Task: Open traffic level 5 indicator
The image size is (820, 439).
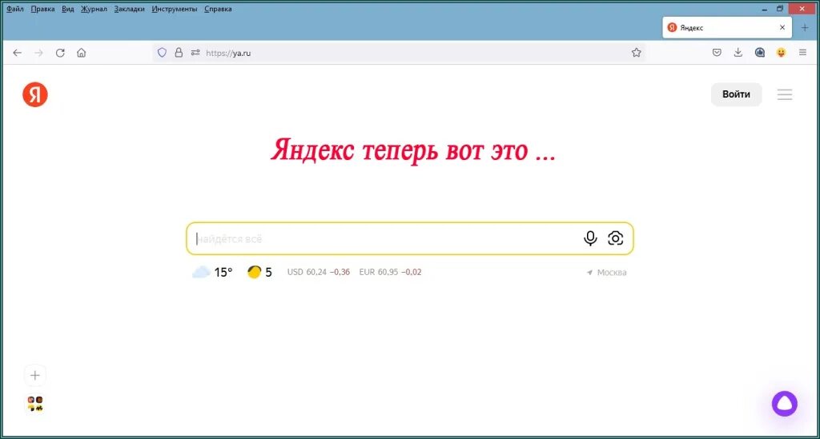Action: (259, 272)
